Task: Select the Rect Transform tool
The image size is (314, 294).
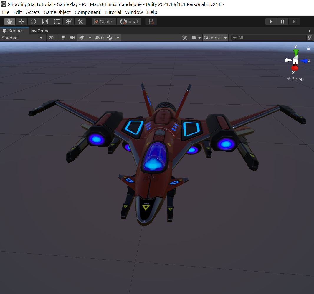Action: 57,21
